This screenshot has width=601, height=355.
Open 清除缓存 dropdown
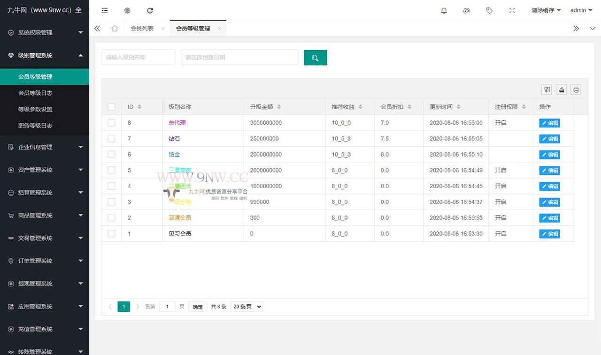point(546,10)
